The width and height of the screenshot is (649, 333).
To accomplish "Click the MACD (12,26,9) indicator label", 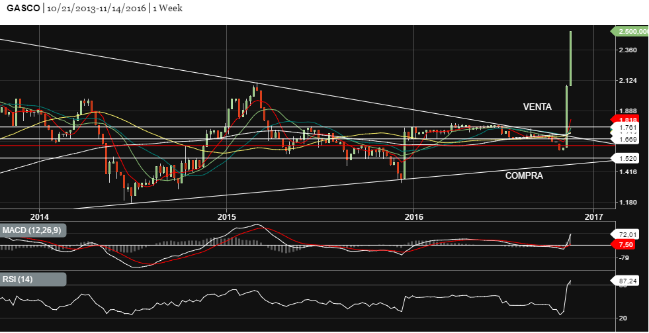I will (x=32, y=230).
